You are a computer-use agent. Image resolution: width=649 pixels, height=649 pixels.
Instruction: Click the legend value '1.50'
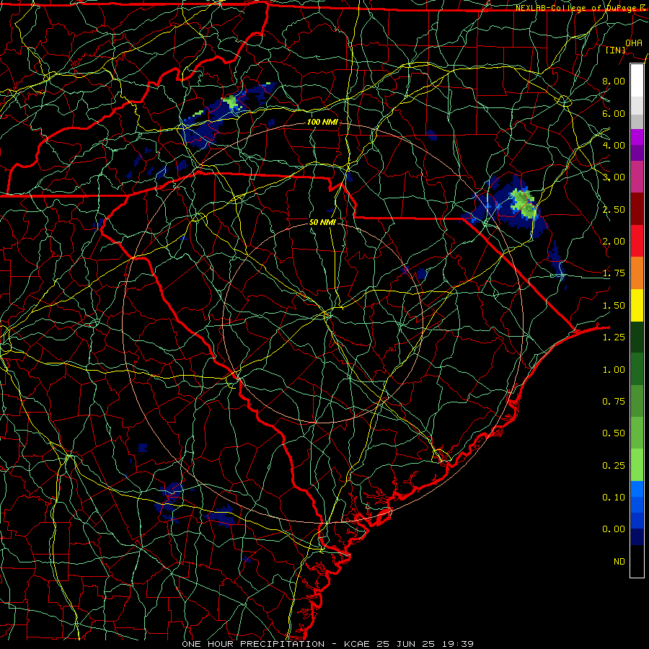point(614,306)
